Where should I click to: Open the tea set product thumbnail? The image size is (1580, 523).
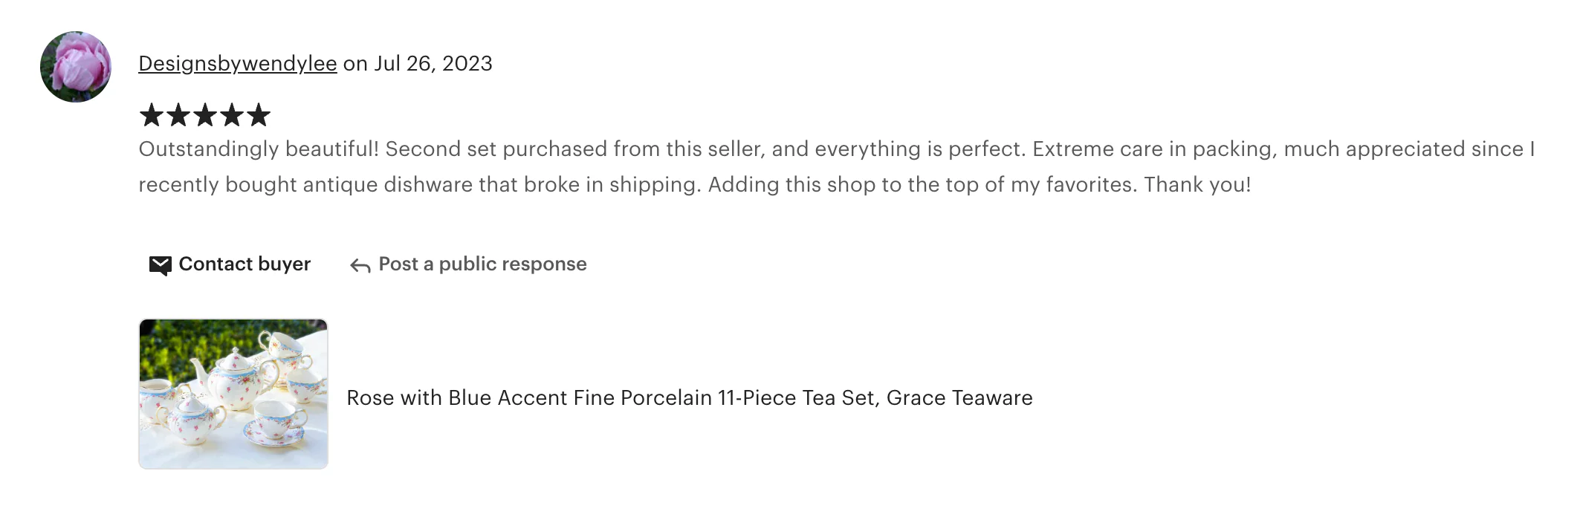click(x=233, y=394)
